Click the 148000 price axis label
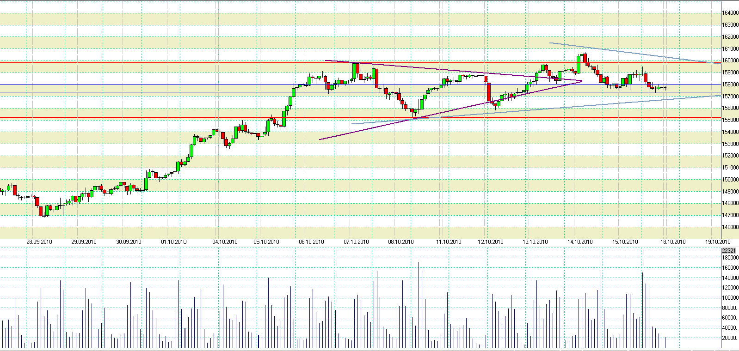The height and width of the screenshot is (351, 739). click(730, 203)
